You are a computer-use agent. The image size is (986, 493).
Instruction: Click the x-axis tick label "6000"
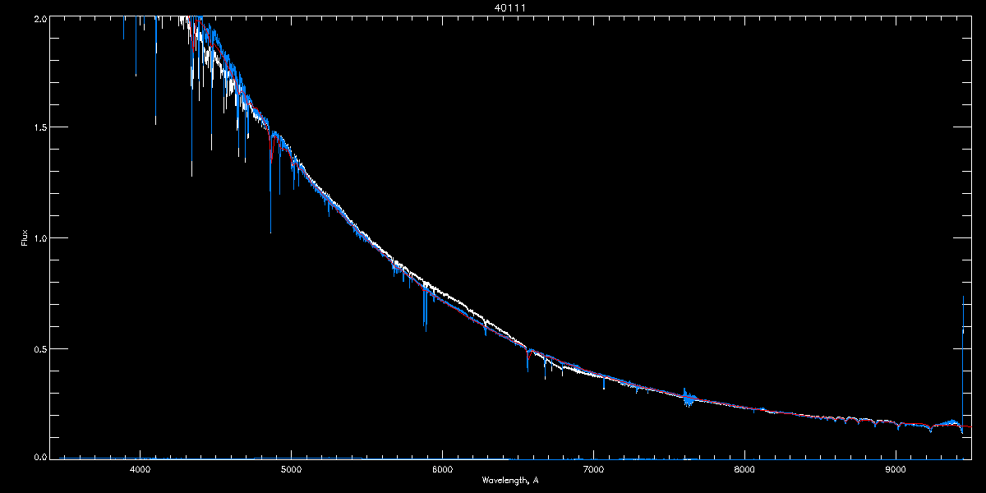[x=442, y=469]
